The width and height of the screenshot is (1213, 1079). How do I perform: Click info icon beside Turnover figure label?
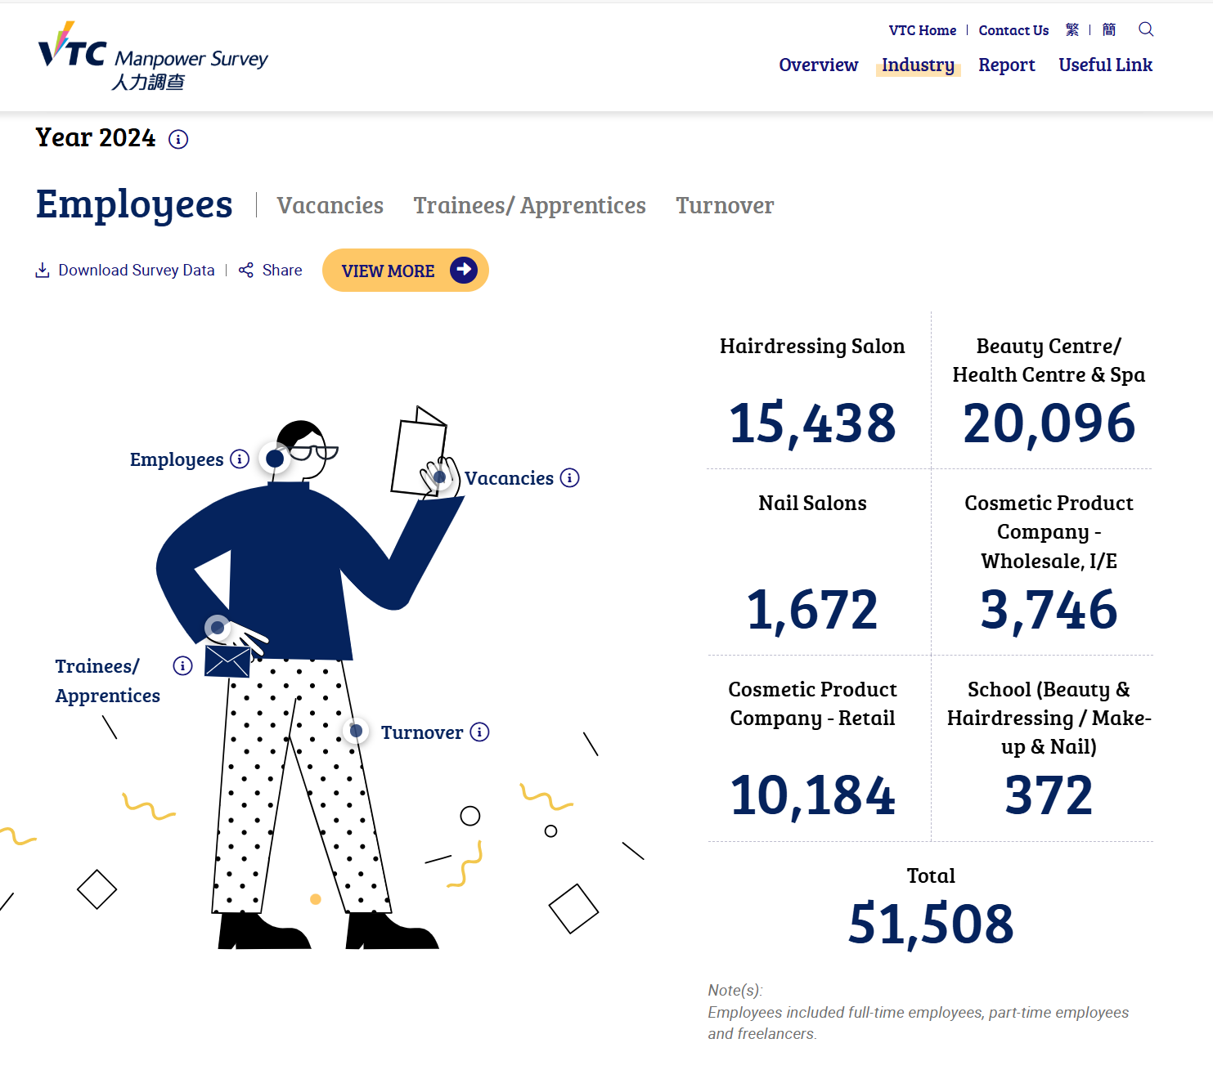tap(479, 732)
